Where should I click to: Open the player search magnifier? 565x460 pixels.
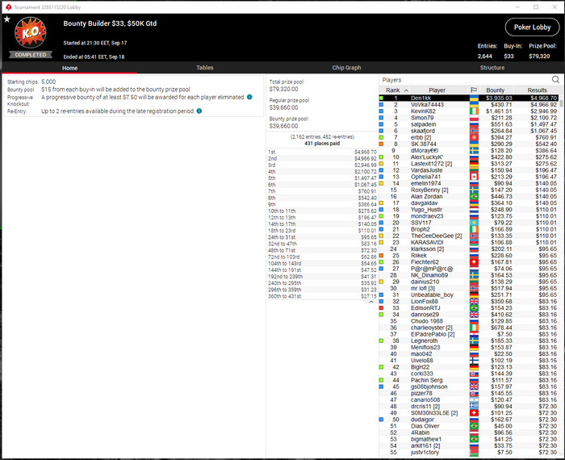555,80
